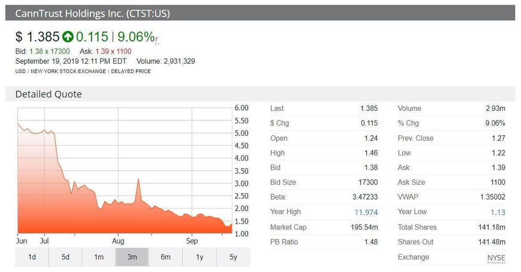Click the August price spike on chart

click(138, 180)
